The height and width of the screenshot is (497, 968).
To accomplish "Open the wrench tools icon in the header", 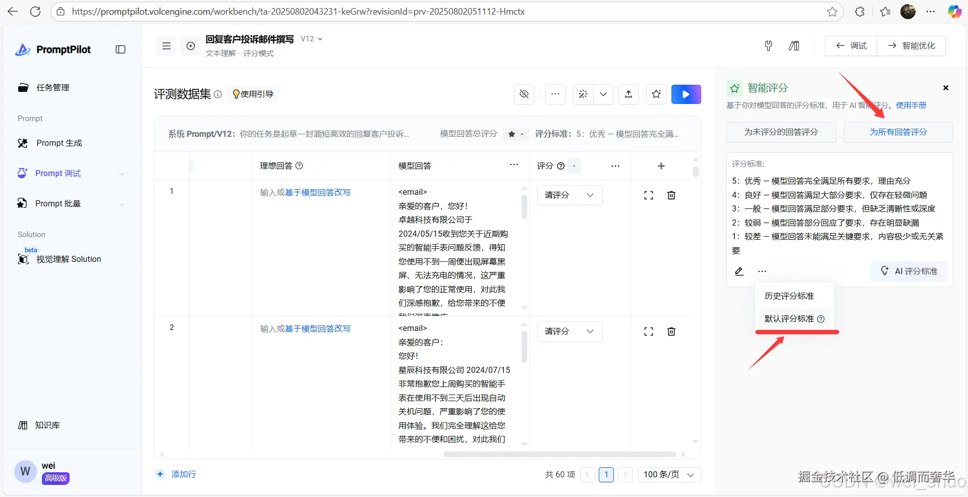I will [768, 46].
